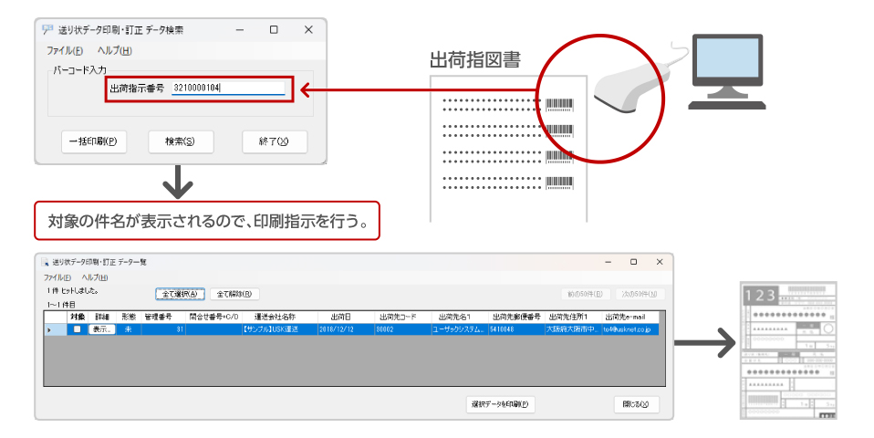Screen dimensions: 874x438
Task: Click the 全て選択 select-all button
Action: coord(181,294)
